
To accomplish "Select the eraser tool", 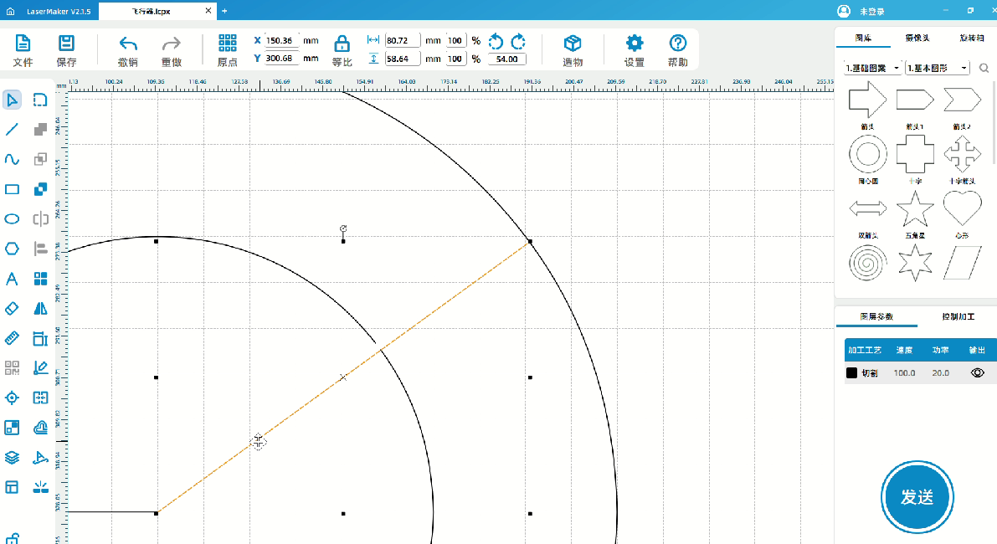I will pos(13,309).
